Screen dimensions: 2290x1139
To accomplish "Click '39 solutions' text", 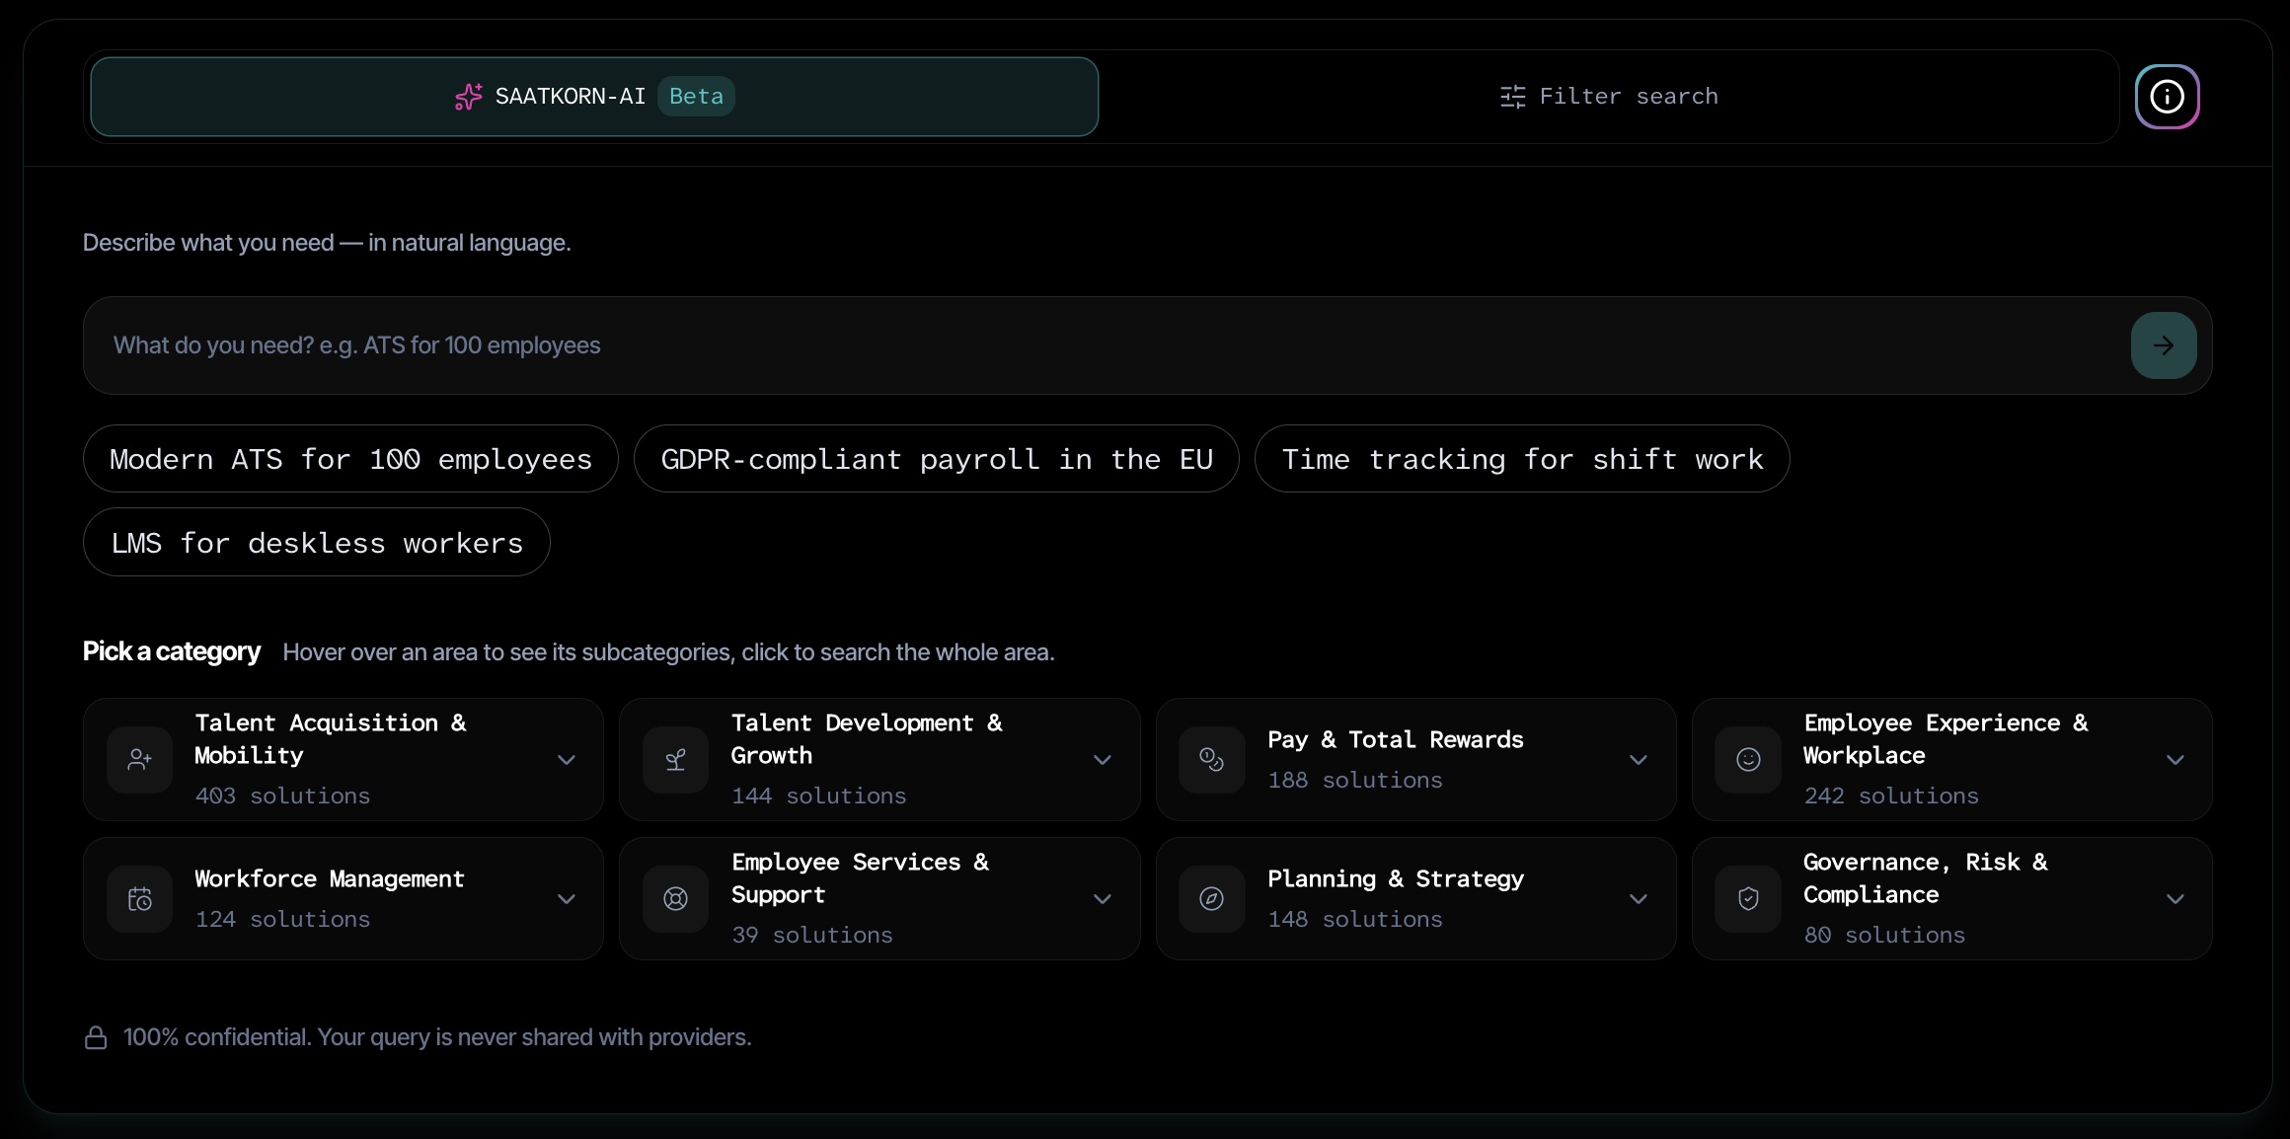I will [811, 936].
